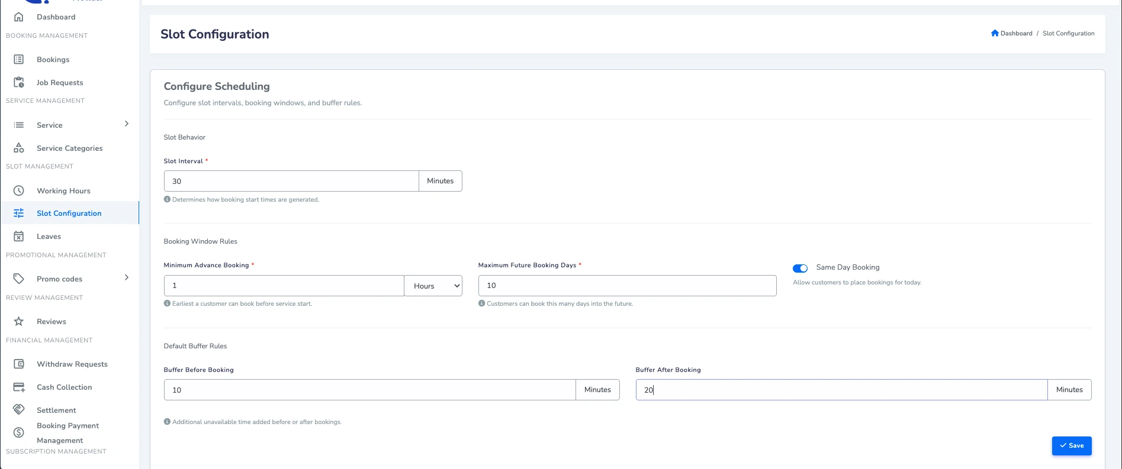This screenshot has height=469, width=1122.
Task: Click the home icon in breadcrumb
Action: [x=995, y=33]
